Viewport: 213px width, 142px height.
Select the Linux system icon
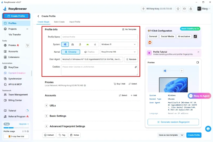80,44
